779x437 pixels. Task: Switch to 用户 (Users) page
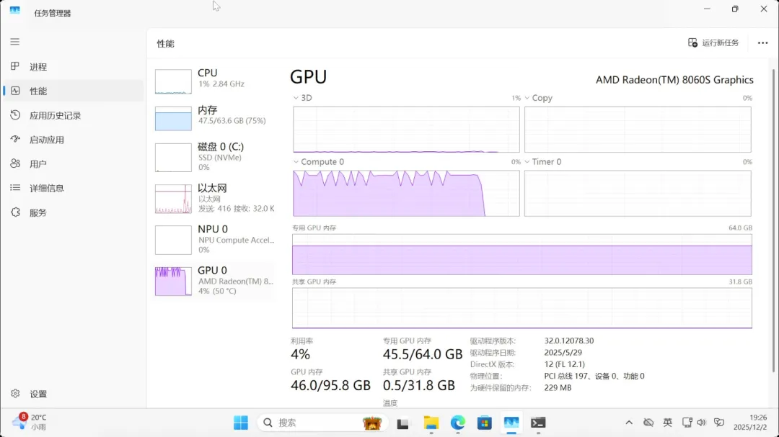(38, 164)
